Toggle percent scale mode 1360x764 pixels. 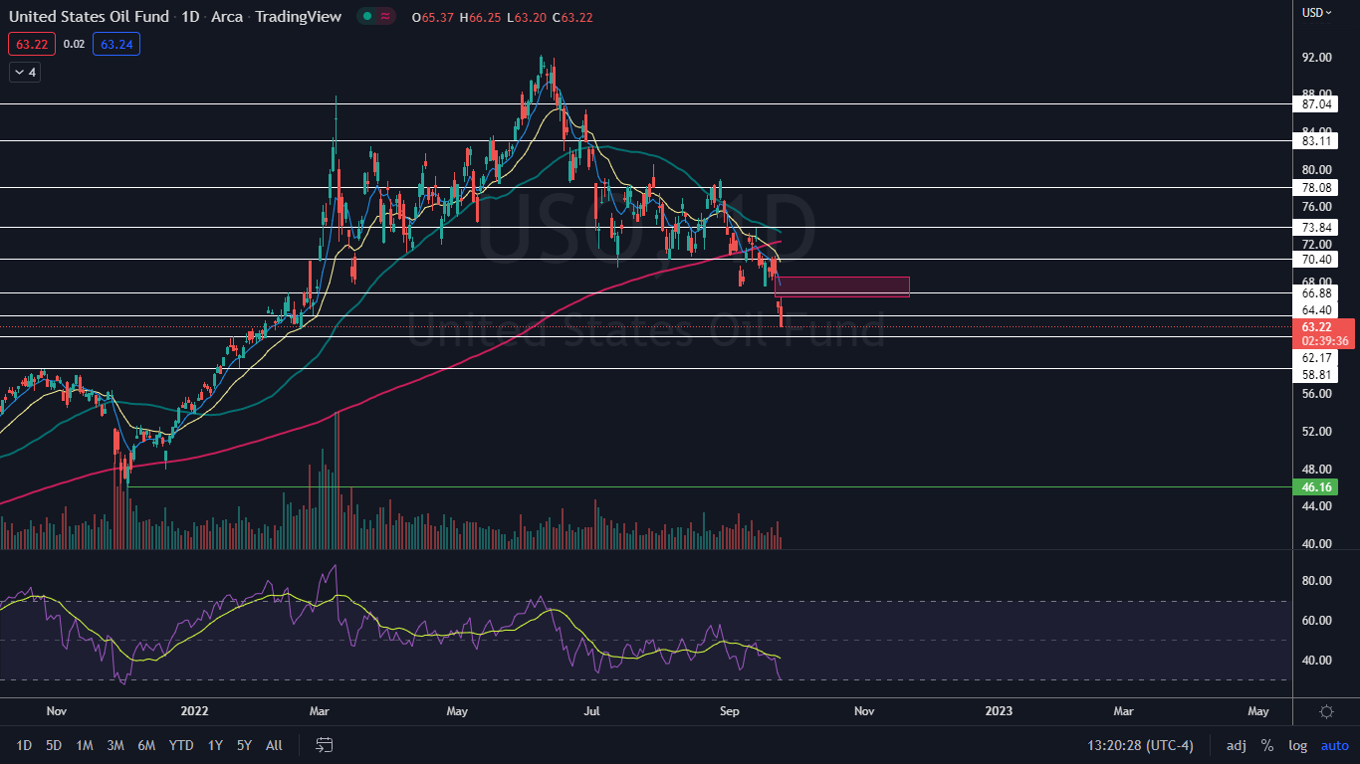pos(1267,745)
